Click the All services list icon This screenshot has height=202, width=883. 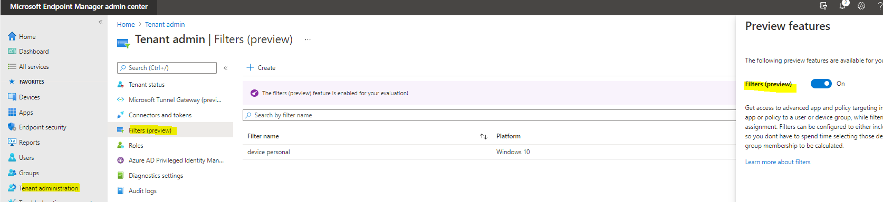[12, 67]
